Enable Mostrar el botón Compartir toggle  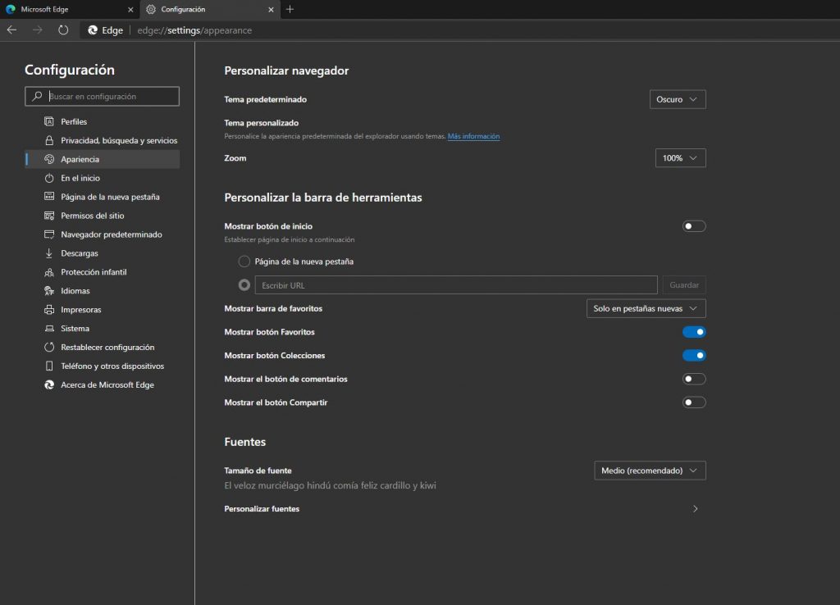[694, 402]
